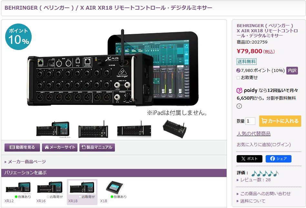
Task: Click the 10% point badge
Action: tap(18, 37)
